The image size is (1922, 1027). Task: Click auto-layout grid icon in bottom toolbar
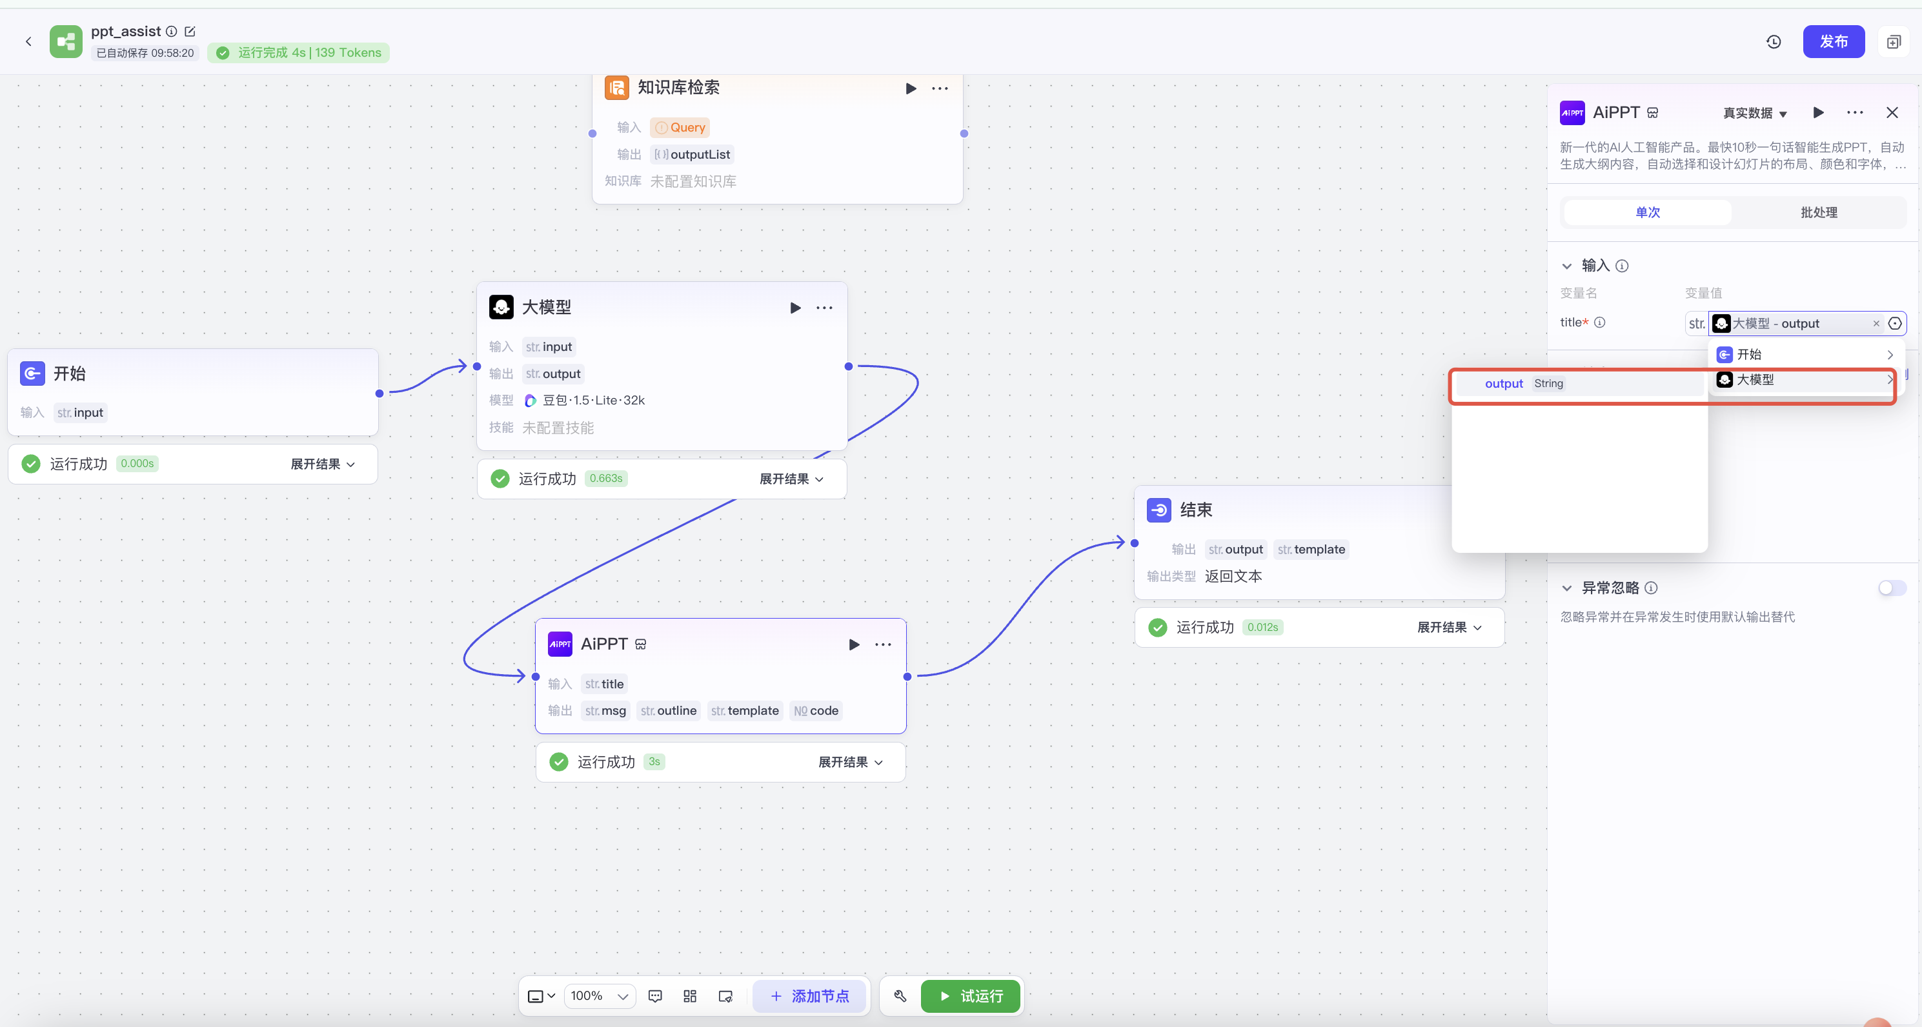(x=690, y=995)
